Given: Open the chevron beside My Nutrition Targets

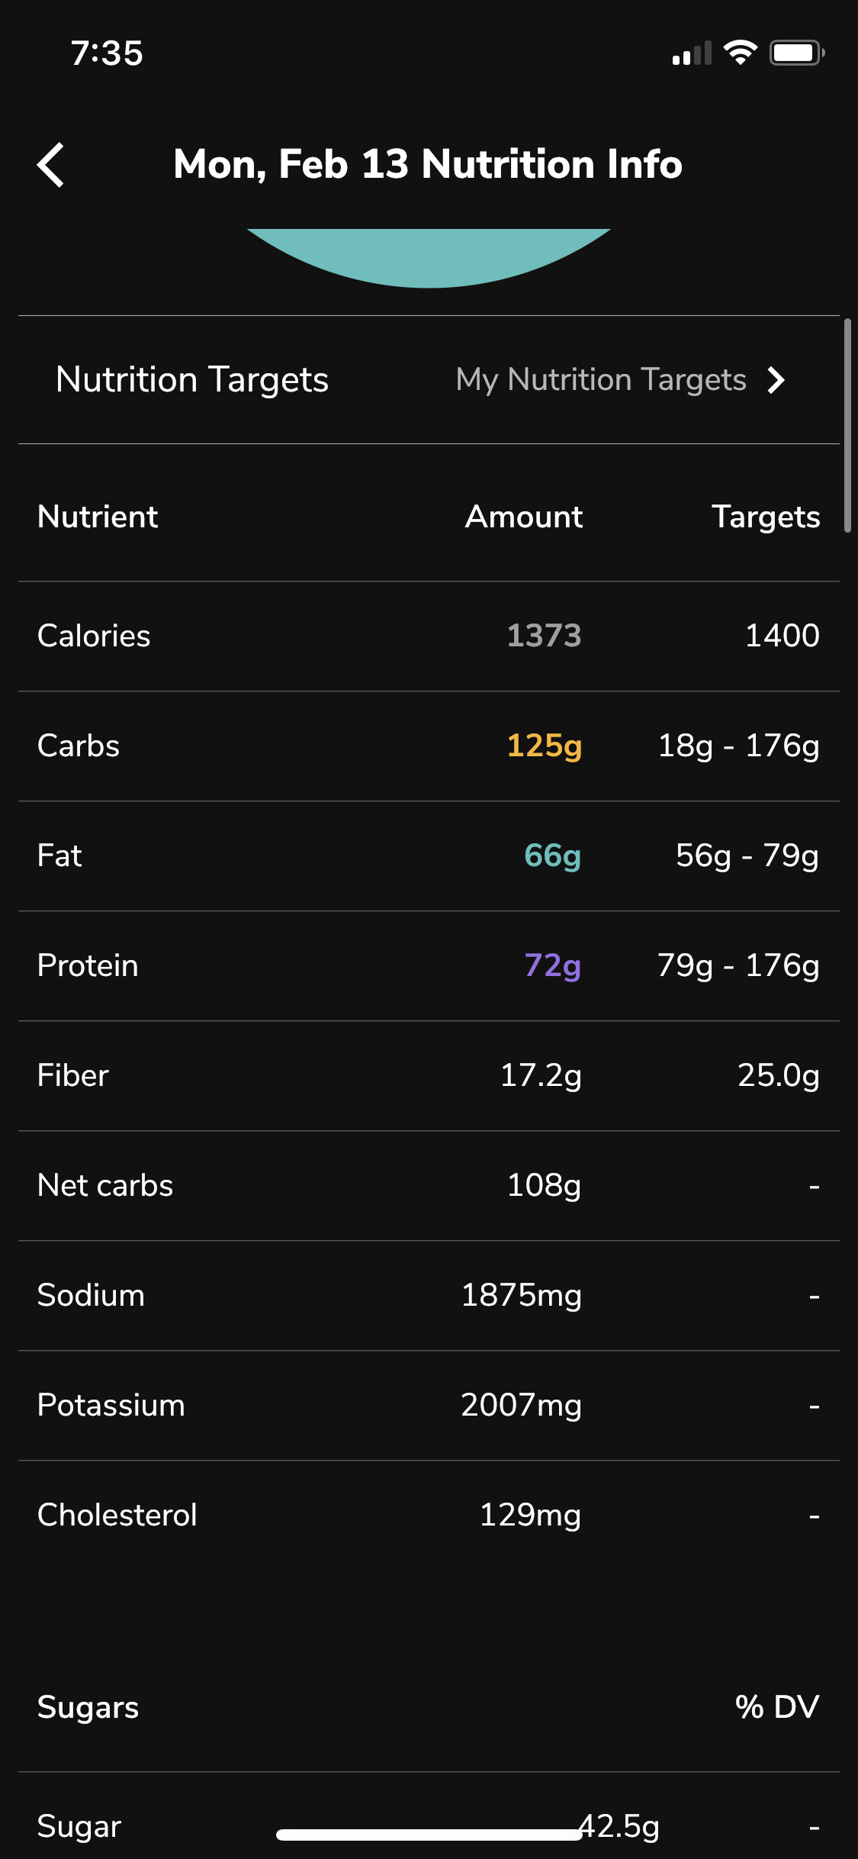Looking at the screenshot, I should click(776, 380).
